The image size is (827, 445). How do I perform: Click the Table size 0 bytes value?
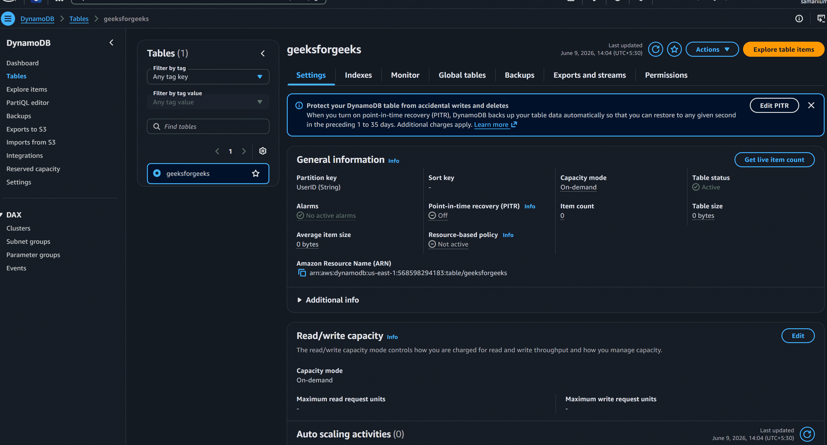pyautogui.click(x=703, y=216)
